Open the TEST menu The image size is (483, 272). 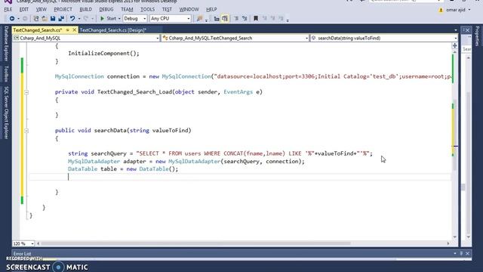tap(167, 10)
